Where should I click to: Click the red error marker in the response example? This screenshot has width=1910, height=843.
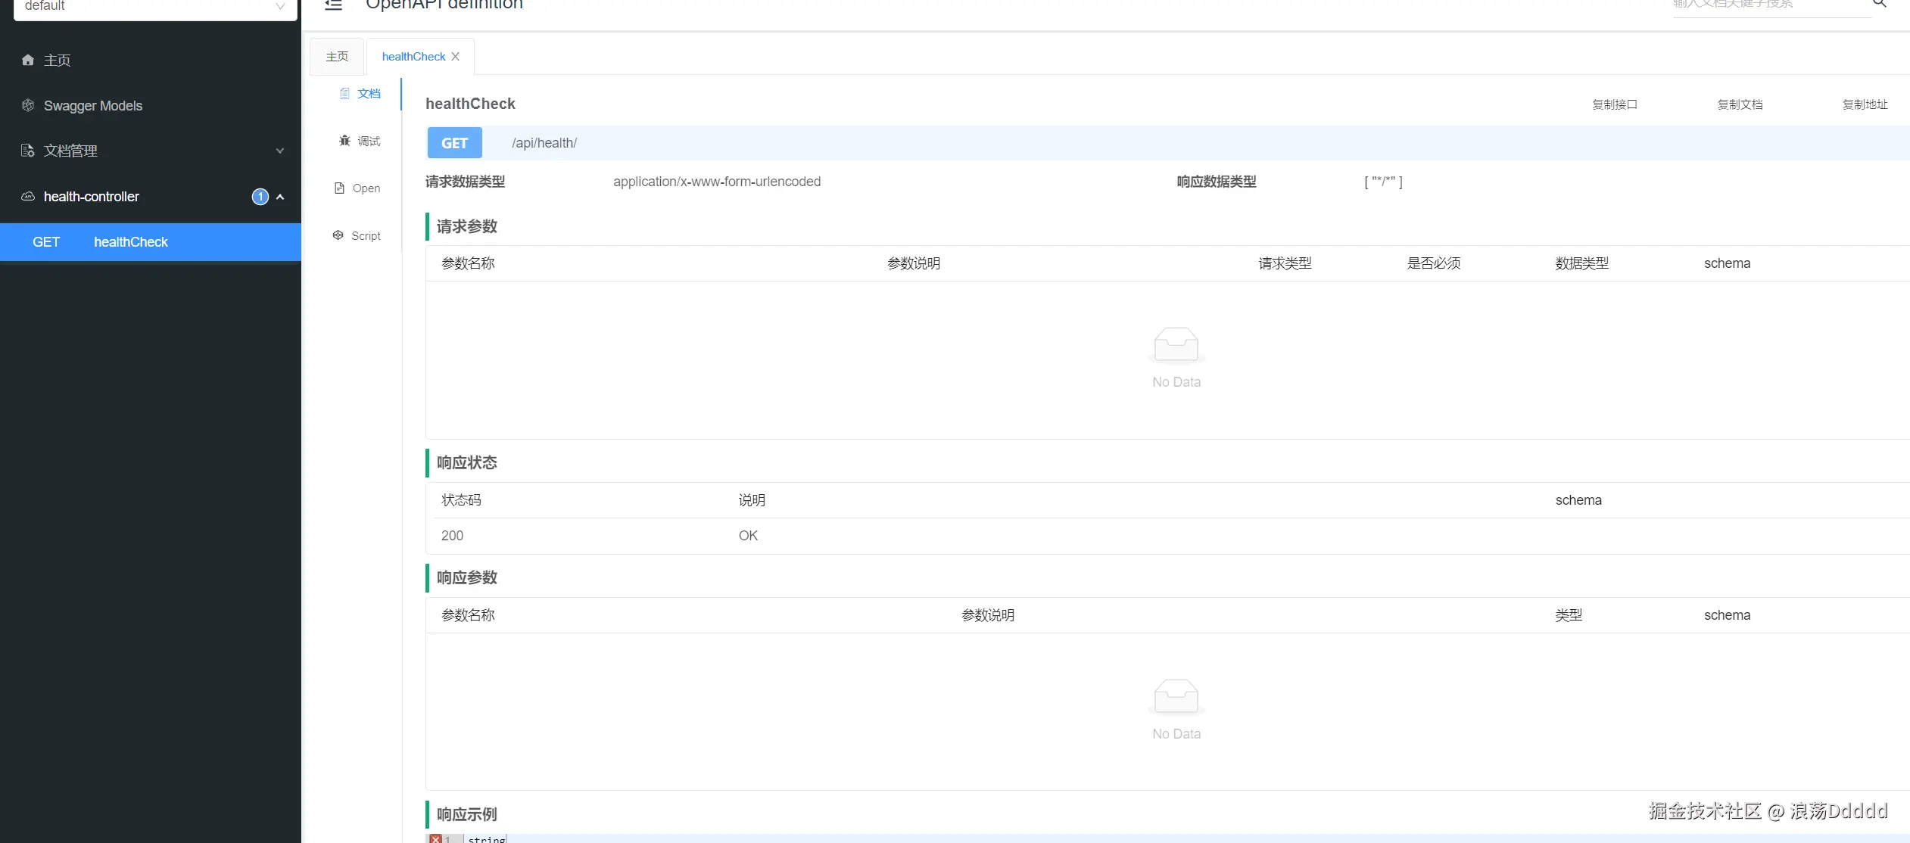tap(435, 838)
